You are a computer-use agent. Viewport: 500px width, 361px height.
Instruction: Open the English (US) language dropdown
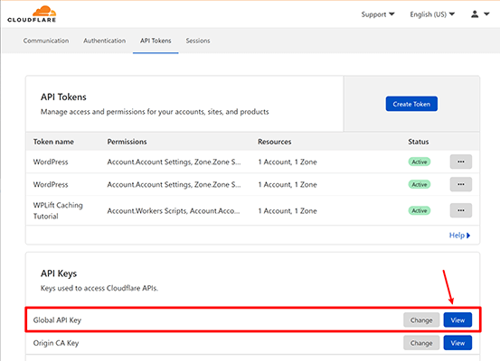pyautogui.click(x=432, y=14)
